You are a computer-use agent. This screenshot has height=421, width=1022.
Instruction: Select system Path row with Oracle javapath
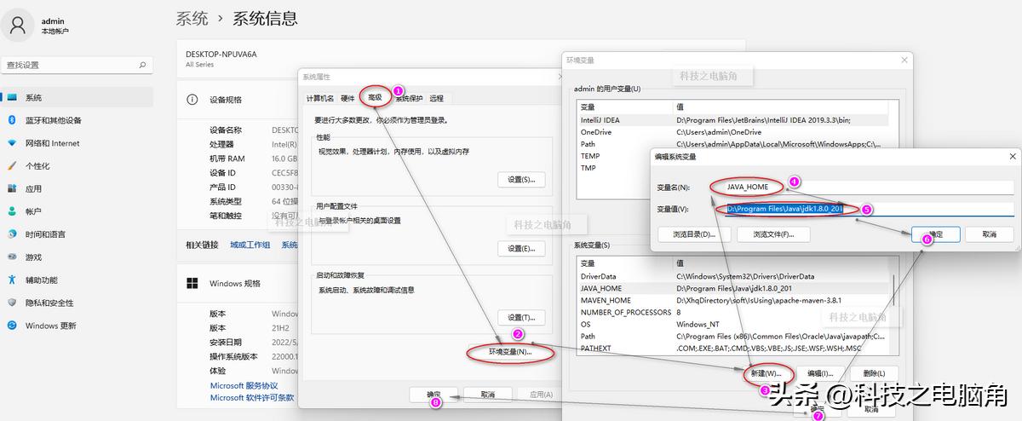tap(732, 336)
